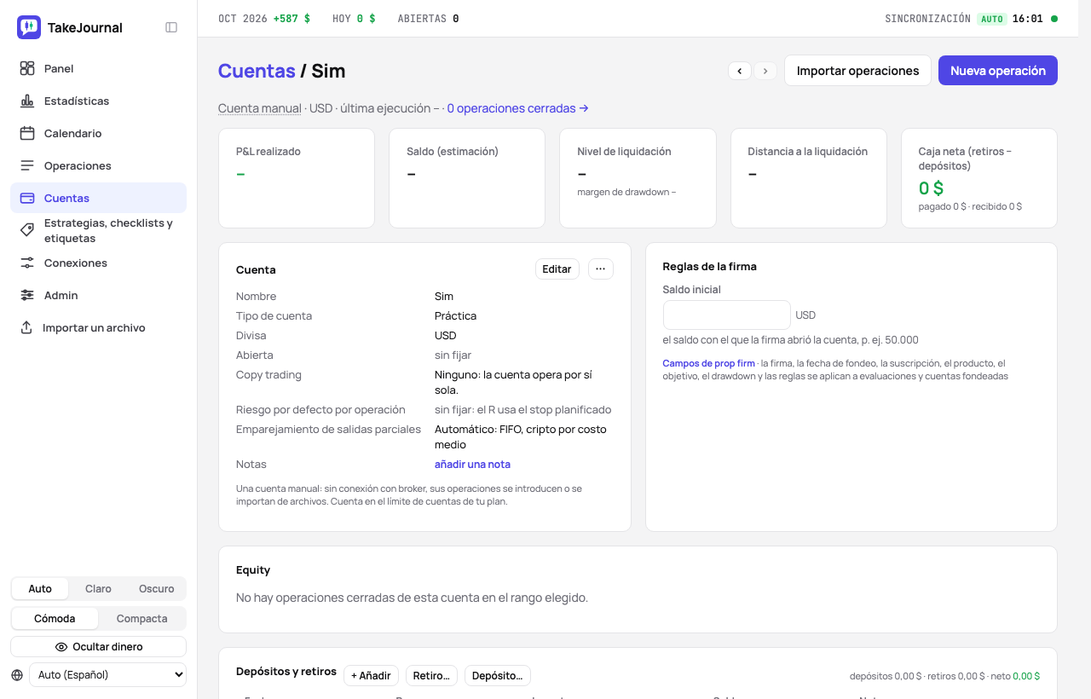Click the green sync status dot
Viewport: 1091px width, 699px height.
click(1054, 19)
